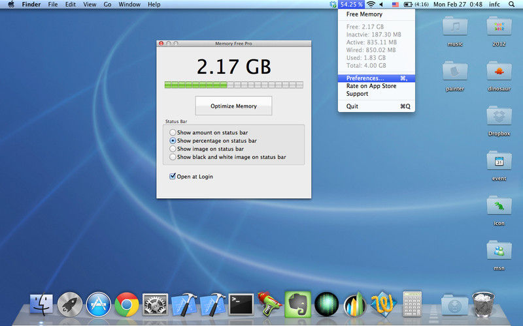The width and height of the screenshot is (523, 326).
Task: Click the Optimize Memory button
Action: 233,106
